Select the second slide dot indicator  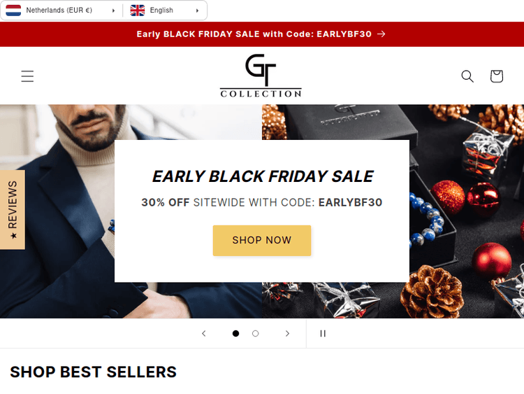coord(255,333)
